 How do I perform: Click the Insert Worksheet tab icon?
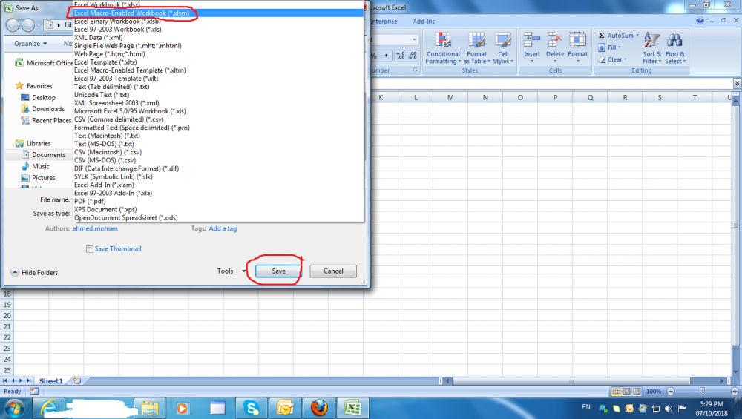click(76, 380)
